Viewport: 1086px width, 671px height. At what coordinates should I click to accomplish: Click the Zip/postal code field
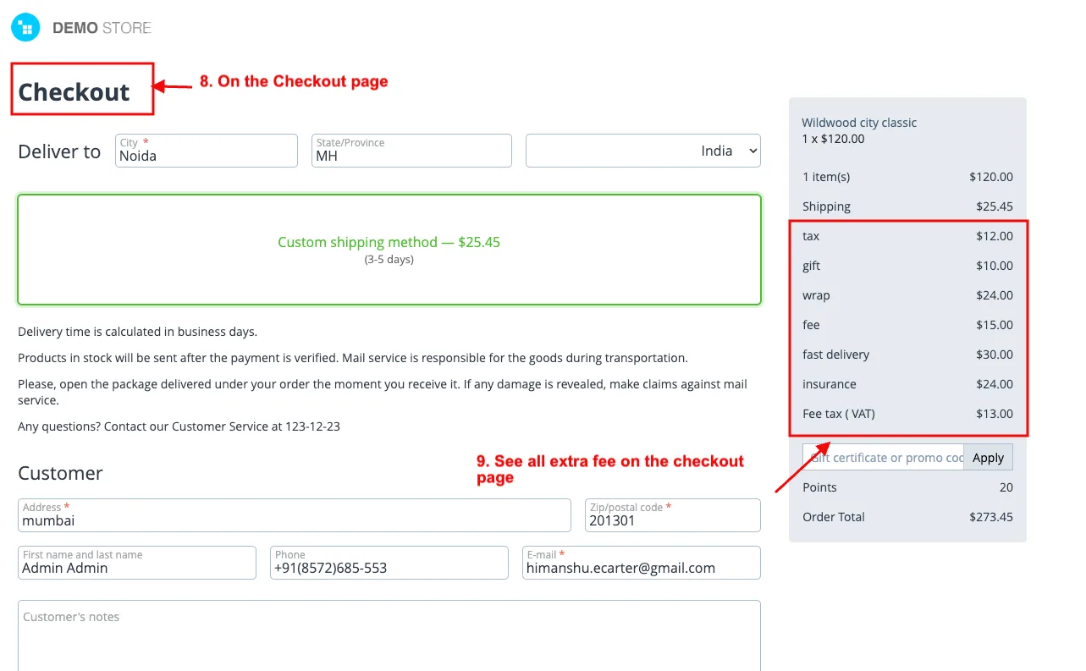tap(673, 515)
